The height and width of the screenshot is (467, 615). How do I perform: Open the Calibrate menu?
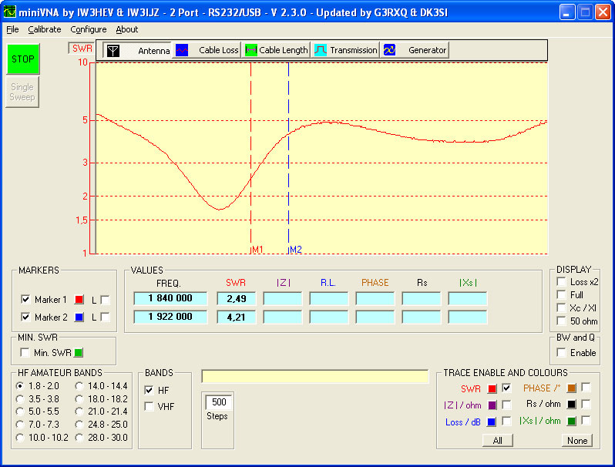tap(45, 29)
